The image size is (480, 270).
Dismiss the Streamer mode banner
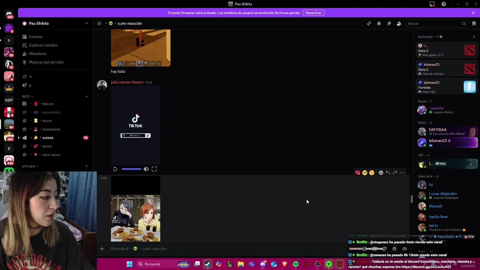pyautogui.click(x=473, y=13)
